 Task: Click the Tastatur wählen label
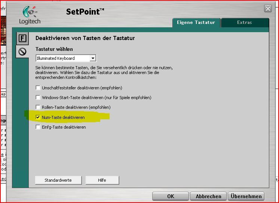[54, 49]
